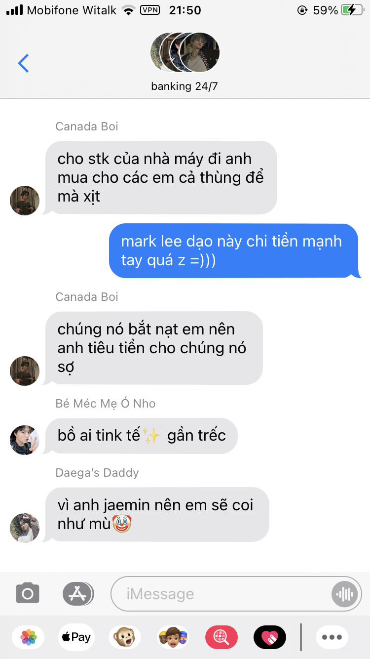The image size is (370, 659).
Task: Tap the blue 'mark lee dạo này' message bubble
Action: pos(234,250)
